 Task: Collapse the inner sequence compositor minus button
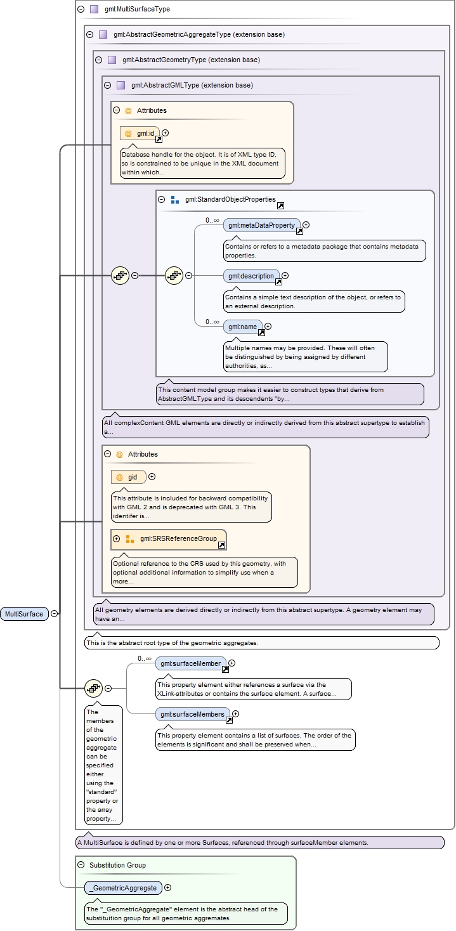[x=188, y=276]
